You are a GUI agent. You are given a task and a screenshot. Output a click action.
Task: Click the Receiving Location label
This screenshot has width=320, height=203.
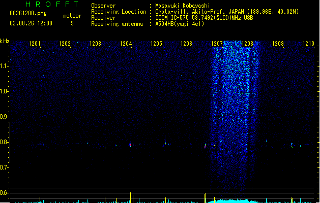pyautogui.click(x=119, y=12)
